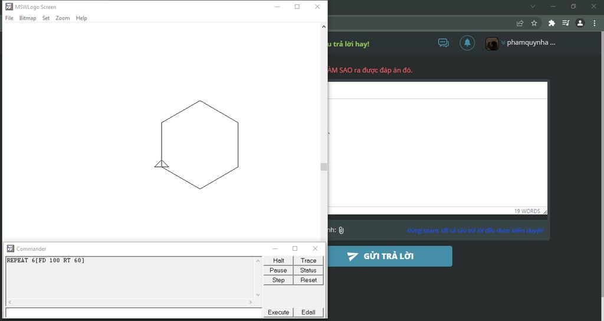Viewport: 604px width, 321px height.
Task: Click the 19 WORDS counter
Action: 527,211
